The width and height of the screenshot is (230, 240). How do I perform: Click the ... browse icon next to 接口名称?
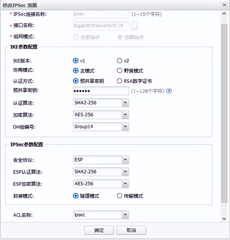(134, 26)
